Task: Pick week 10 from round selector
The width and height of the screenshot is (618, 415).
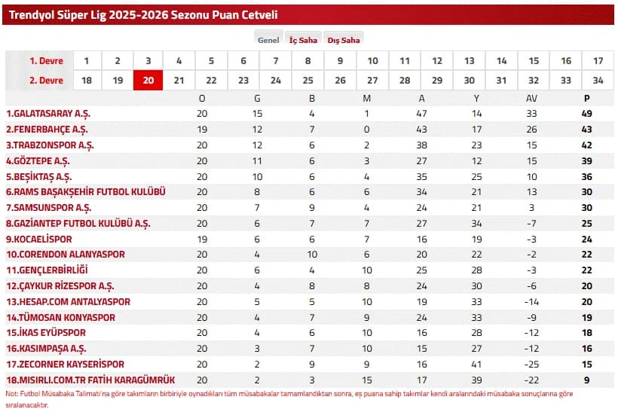Action: (x=372, y=61)
